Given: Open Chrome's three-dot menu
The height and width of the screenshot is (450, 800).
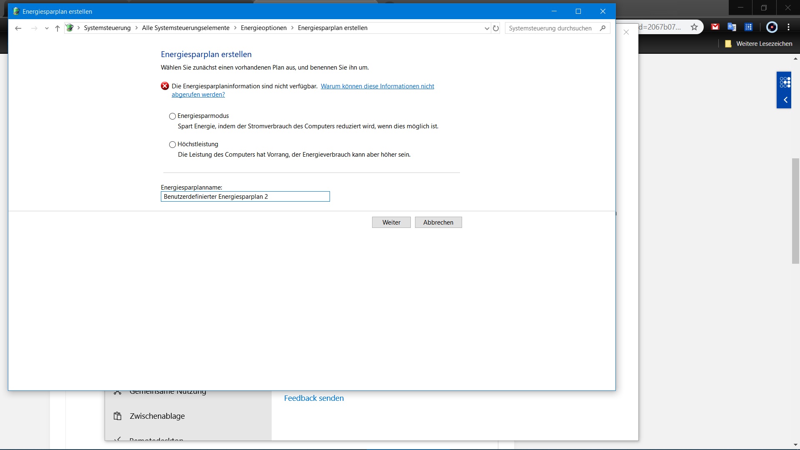Looking at the screenshot, I should click(788, 27).
